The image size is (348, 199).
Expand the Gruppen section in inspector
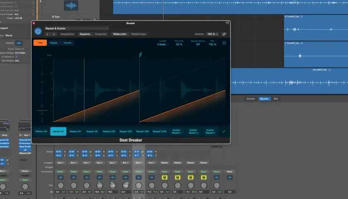4,28
